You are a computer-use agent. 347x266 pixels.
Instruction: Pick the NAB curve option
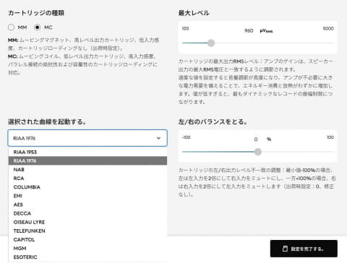pyautogui.click(x=87, y=170)
